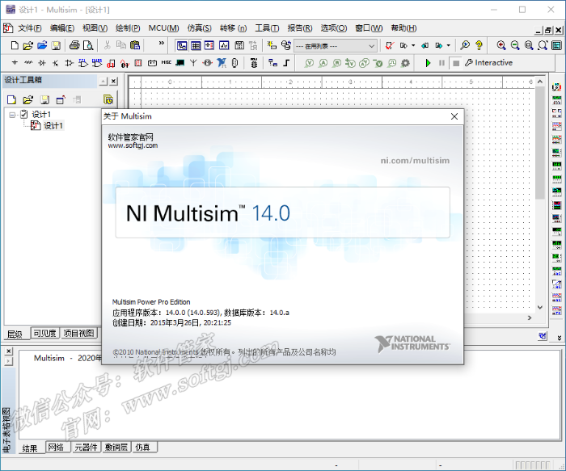Click the schematic scroll down arrow
566x471 pixels.
pos(540,307)
